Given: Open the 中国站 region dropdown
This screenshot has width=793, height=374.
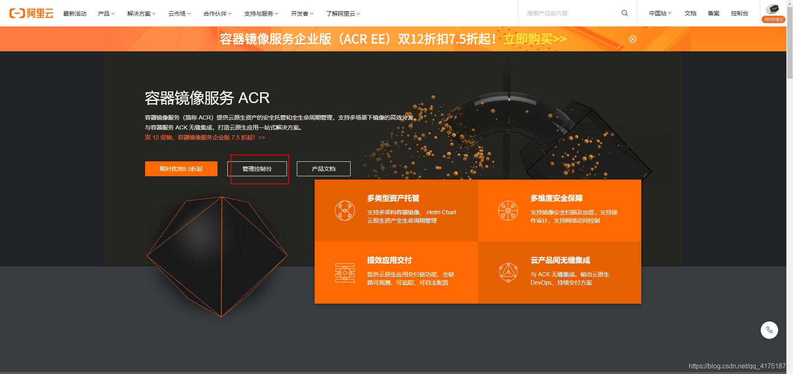Looking at the screenshot, I should point(660,13).
